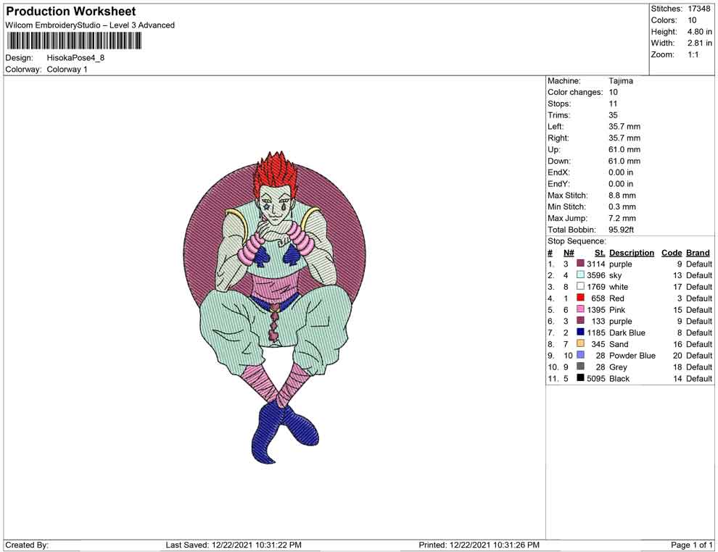Click the Grey color swatch
The height and width of the screenshot is (552, 718).
point(580,367)
